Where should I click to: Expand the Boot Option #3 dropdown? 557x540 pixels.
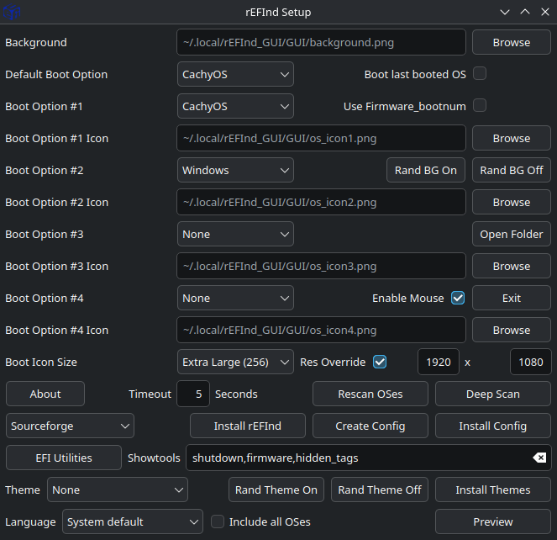(235, 234)
